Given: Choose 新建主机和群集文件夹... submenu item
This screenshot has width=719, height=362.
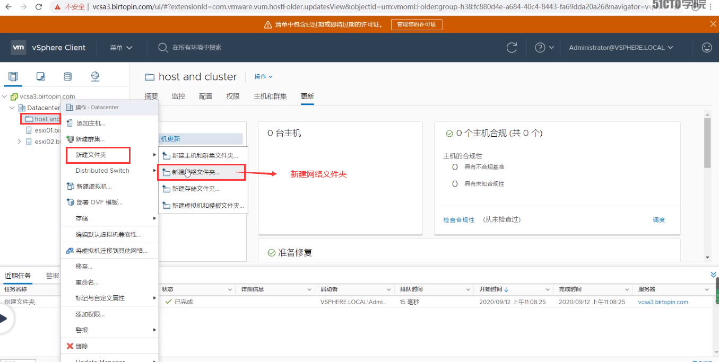Looking at the screenshot, I should 203,156.
